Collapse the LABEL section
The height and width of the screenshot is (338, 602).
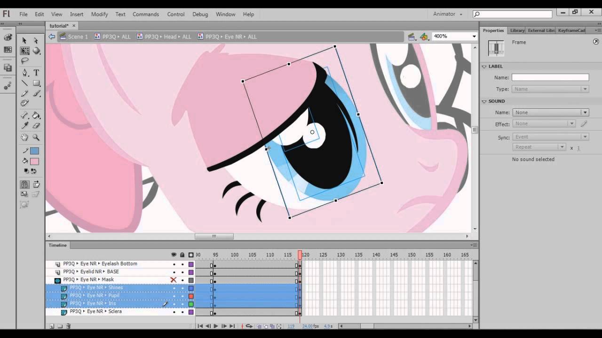pyautogui.click(x=484, y=67)
